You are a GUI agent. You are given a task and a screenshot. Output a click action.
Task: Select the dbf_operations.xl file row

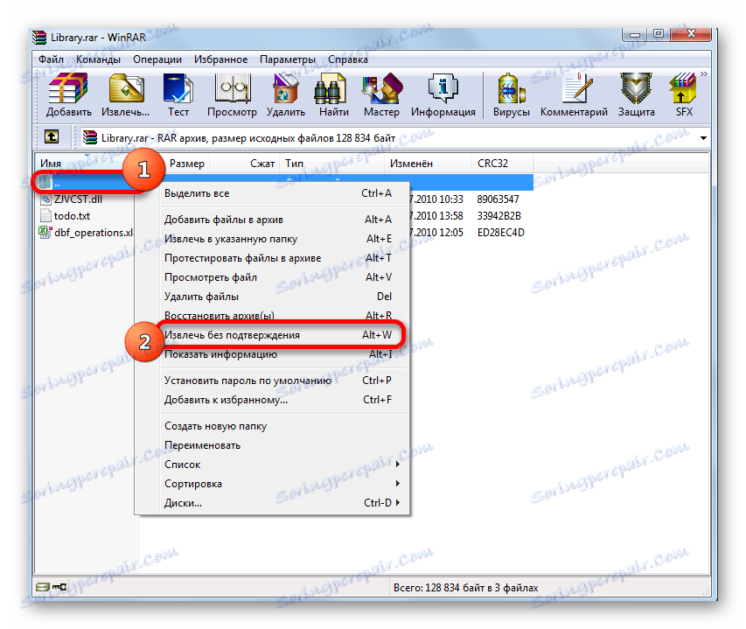click(94, 232)
